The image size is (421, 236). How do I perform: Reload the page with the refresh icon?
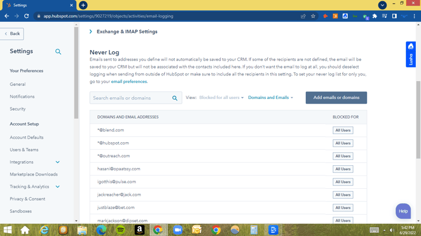[x=26, y=16]
